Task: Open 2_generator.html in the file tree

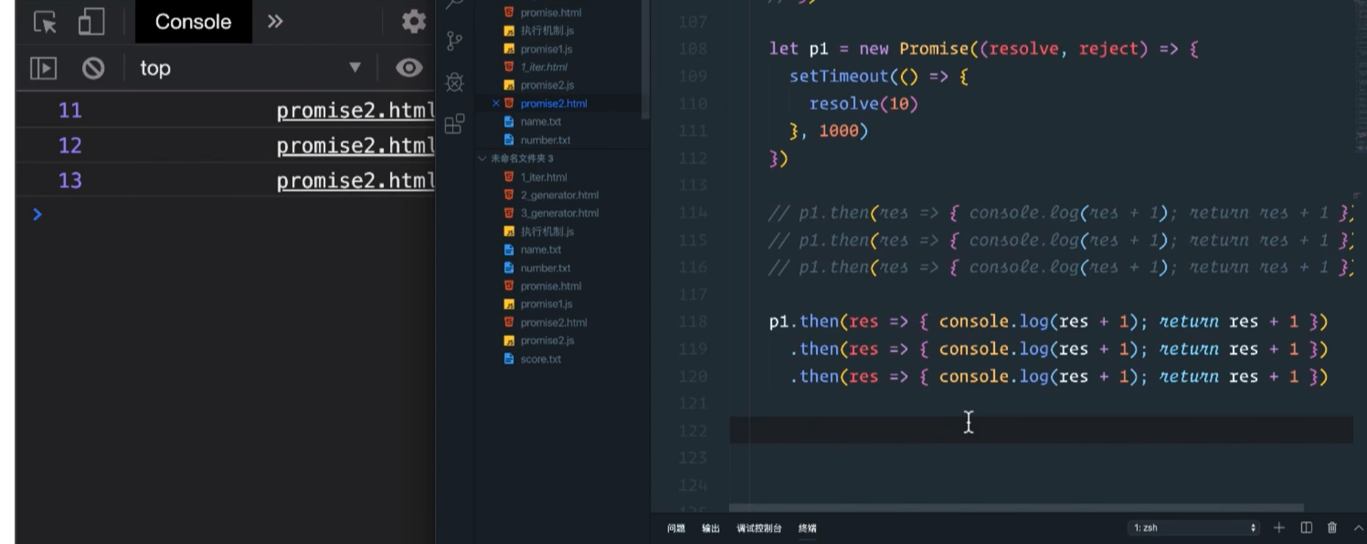Action: pos(559,195)
